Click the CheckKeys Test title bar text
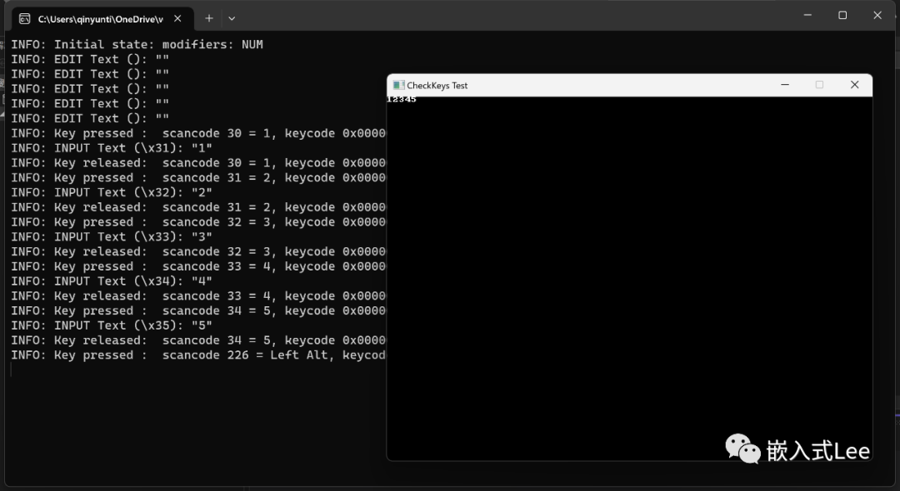 pos(437,86)
